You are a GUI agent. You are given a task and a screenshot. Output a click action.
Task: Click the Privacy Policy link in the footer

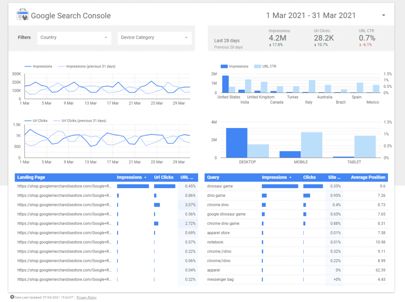click(x=86, y=297)
